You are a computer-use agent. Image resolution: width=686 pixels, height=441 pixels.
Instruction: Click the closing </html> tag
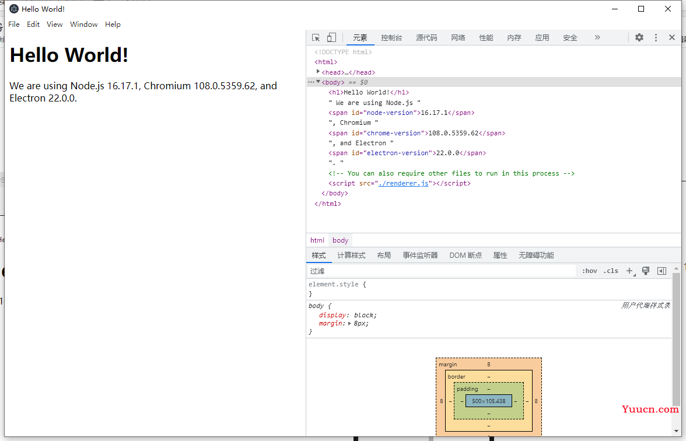(328, 204)
